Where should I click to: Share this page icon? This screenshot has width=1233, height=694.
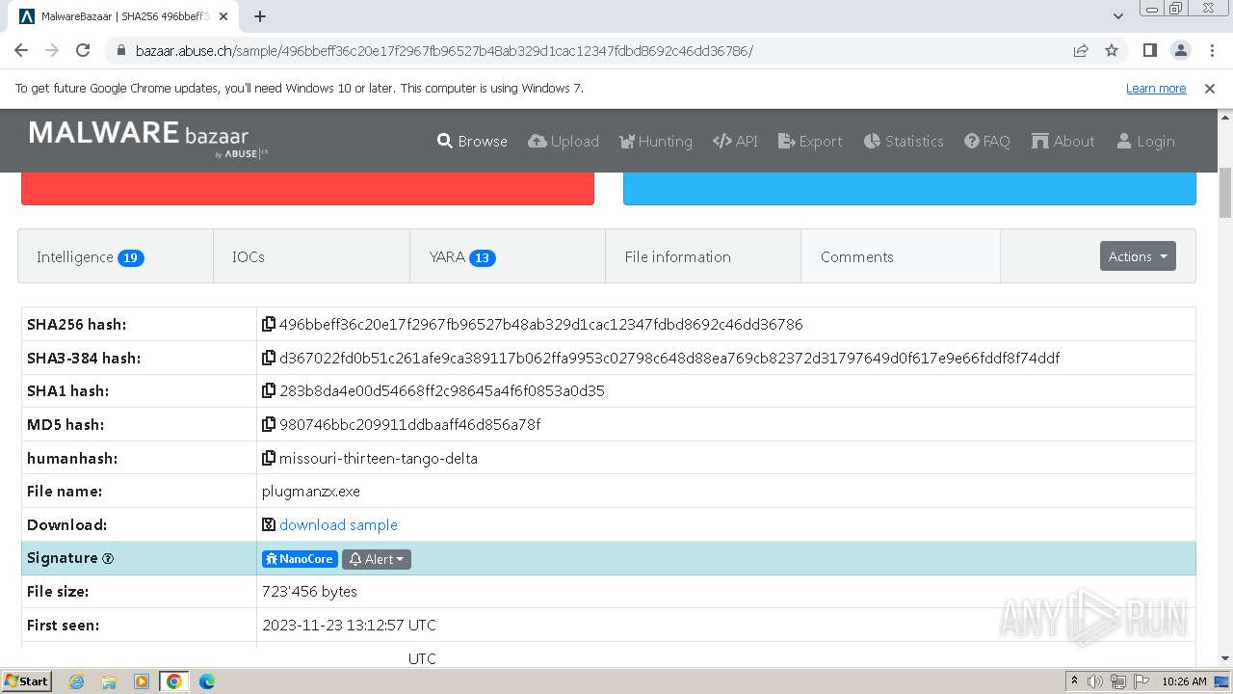click(1081, 50)
